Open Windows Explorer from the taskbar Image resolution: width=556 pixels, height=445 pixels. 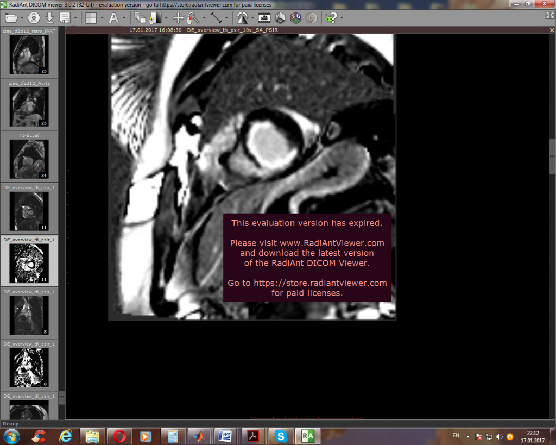(x=92, y=436)
